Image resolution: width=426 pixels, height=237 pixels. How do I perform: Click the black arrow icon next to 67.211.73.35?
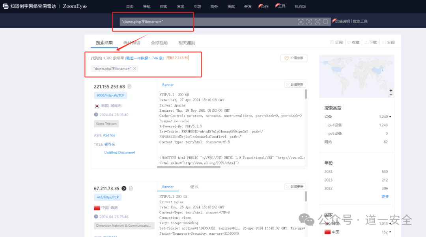[x=124, y=188]
